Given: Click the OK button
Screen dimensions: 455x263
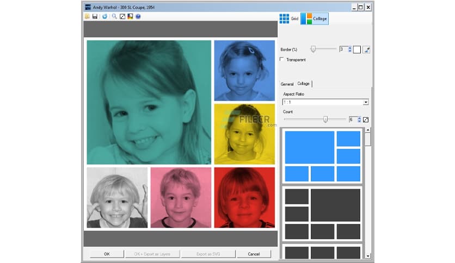Looking at the screenshot, I should [107, 254].
